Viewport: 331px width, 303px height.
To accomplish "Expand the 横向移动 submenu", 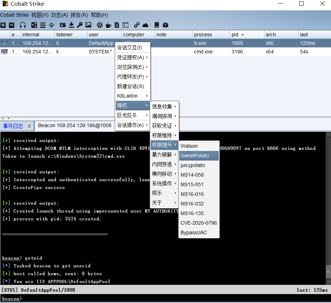I will 164,174.
